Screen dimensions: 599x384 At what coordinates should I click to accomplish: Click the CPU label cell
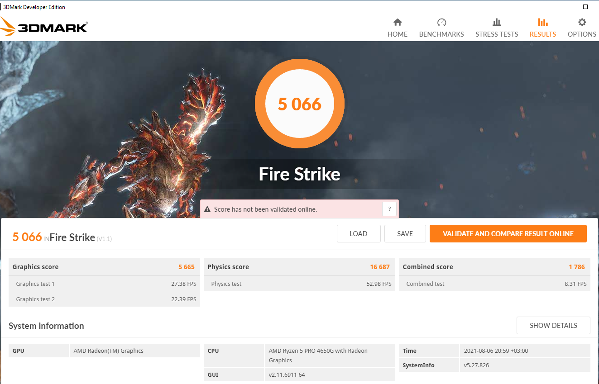[x=233, y=355]
